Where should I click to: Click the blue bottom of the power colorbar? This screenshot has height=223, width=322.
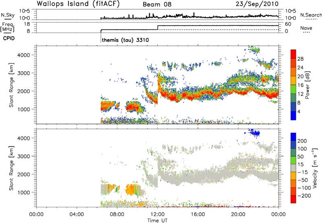click(x=293, y=116)
